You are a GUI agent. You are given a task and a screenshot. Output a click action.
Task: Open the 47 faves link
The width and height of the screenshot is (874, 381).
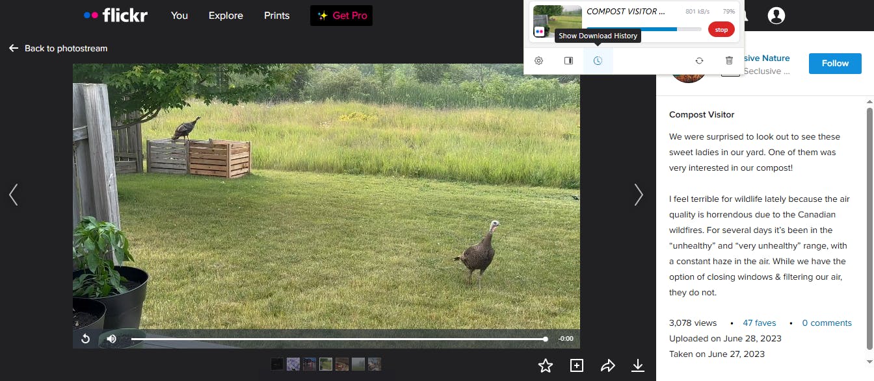(x=760, y=323)
